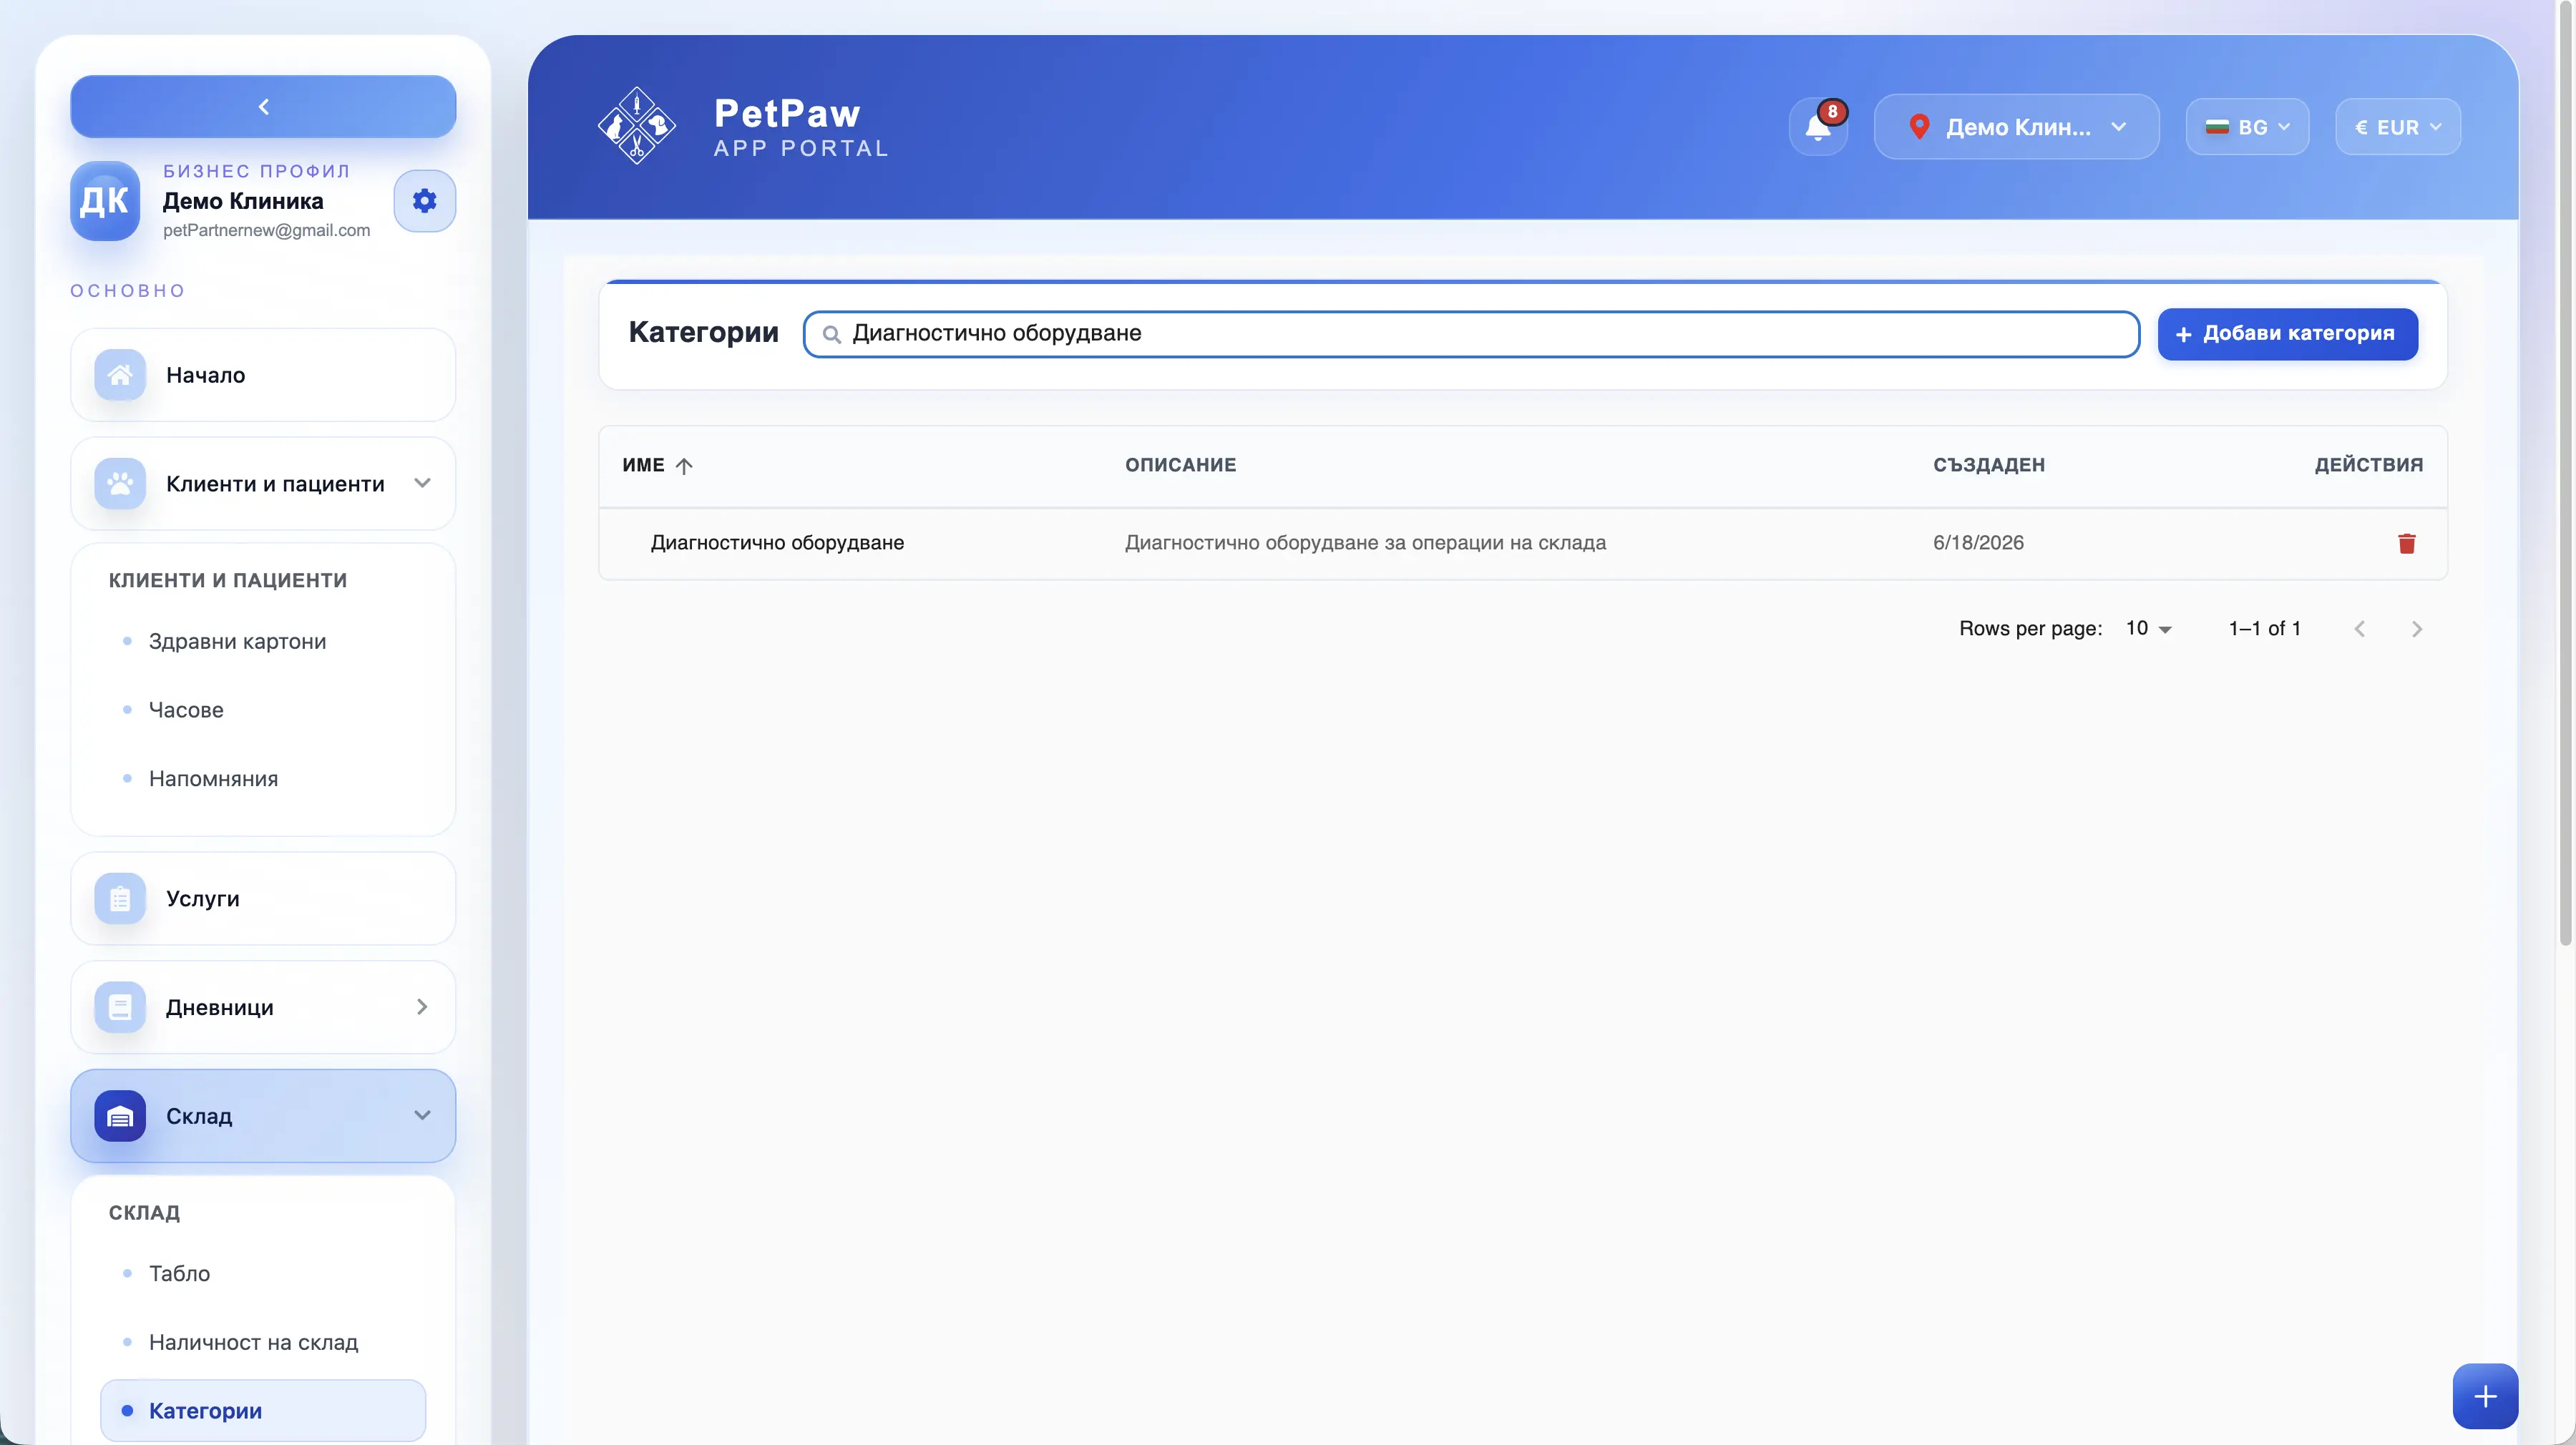2576x1445 pixels.
Task: Open the notifications bell
Action: pos(1818,127)
